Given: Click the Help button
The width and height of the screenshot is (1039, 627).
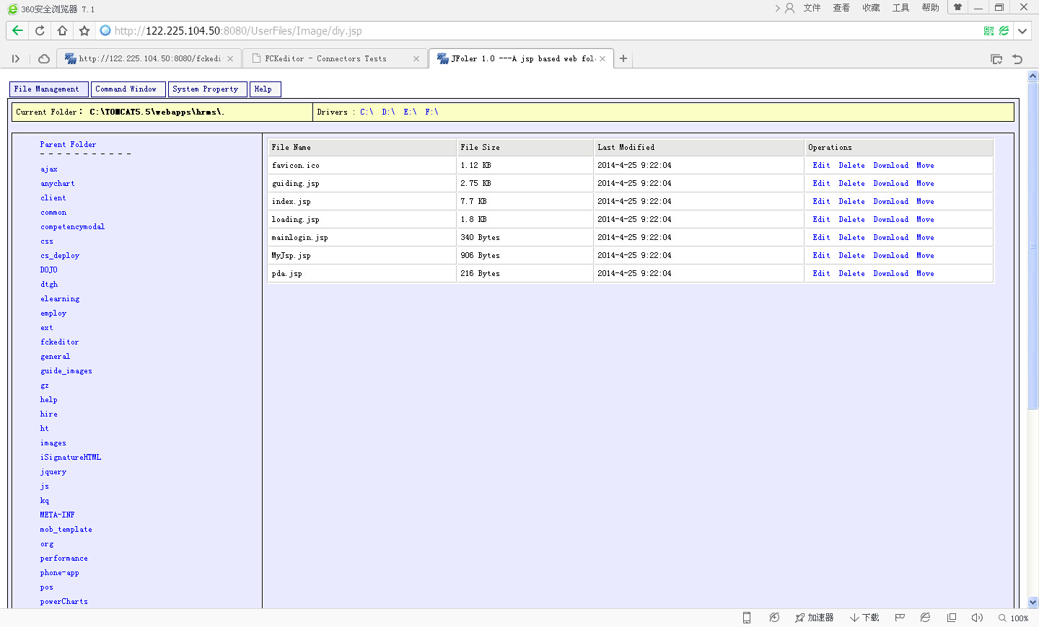Looking at the screenshot, I should pyautogui.click(x=265, y=89).
